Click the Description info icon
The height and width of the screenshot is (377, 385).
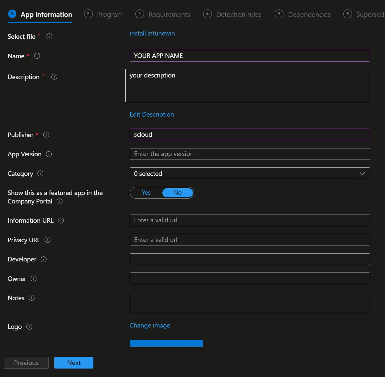point(54,77)
